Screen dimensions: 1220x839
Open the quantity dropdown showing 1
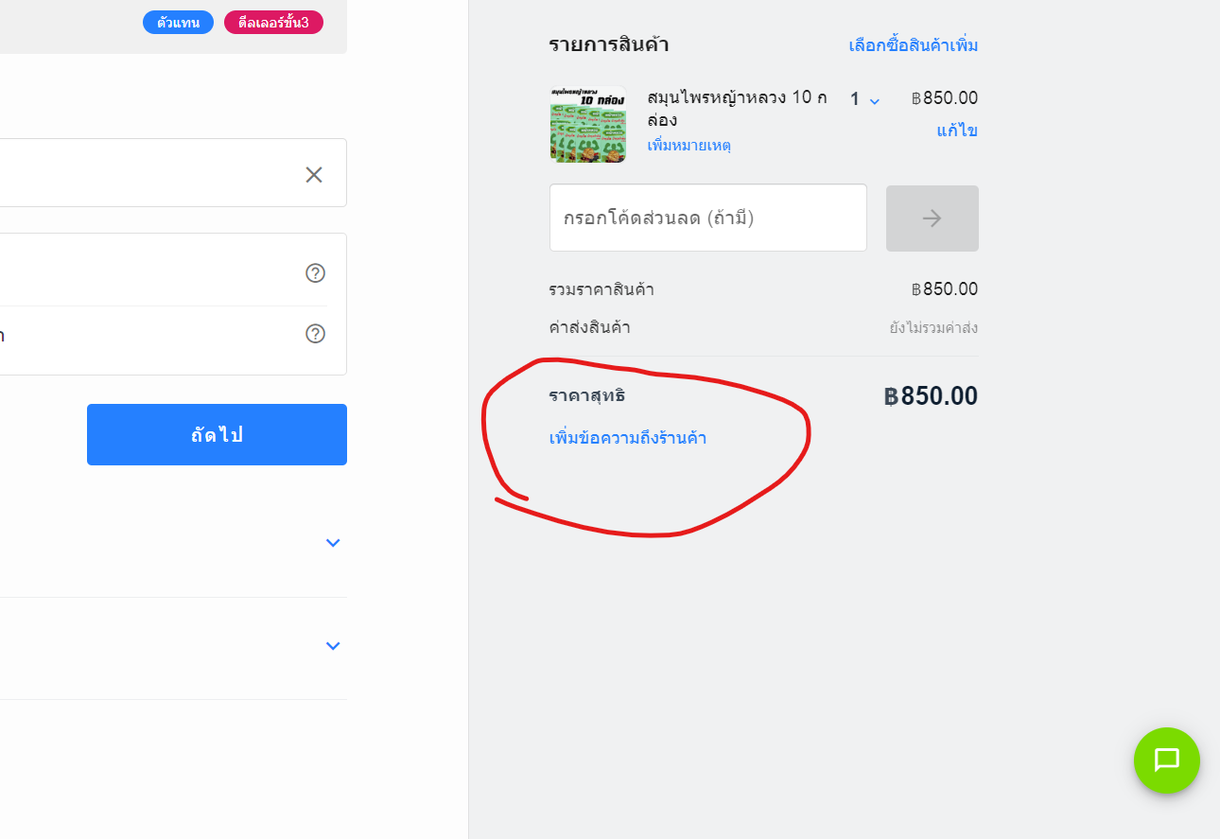point(864,99)
